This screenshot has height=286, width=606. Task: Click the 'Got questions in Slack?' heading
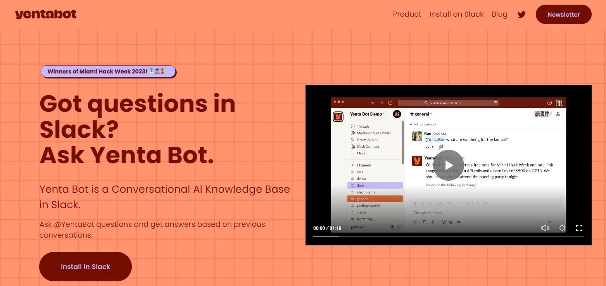137,116
